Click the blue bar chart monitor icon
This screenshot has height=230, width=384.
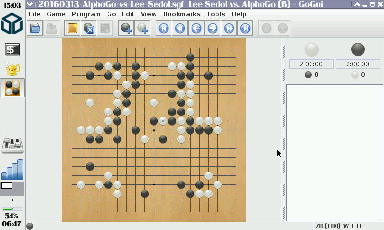coord(12,169)
